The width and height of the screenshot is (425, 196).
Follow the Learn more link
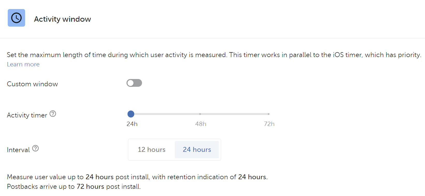23,64
